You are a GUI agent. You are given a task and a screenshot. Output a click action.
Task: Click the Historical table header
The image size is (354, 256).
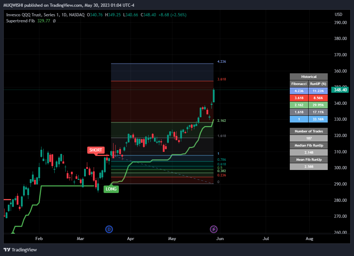309,76
